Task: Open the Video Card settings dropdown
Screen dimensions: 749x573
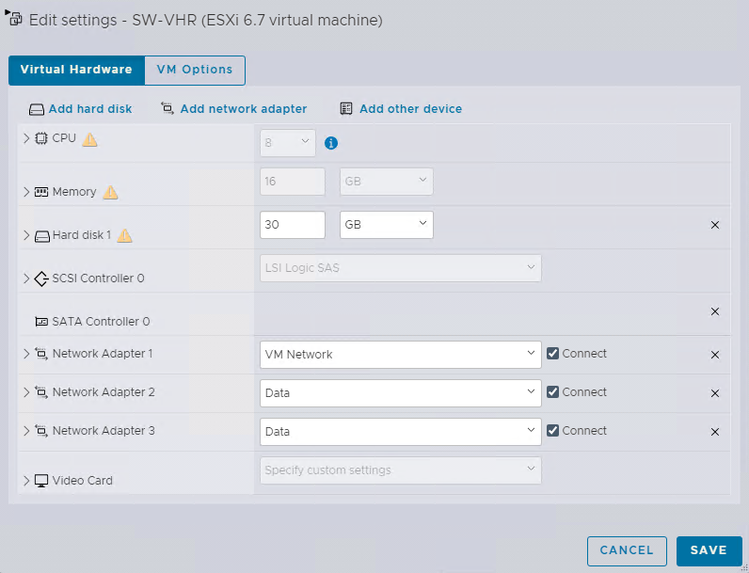Action: click(x=400, y=470)
